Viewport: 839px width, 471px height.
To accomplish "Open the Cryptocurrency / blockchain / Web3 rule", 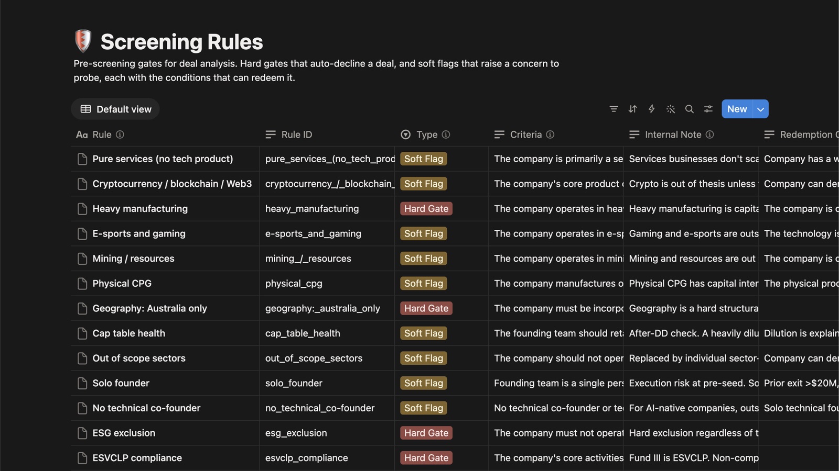I will pos(172,184).
